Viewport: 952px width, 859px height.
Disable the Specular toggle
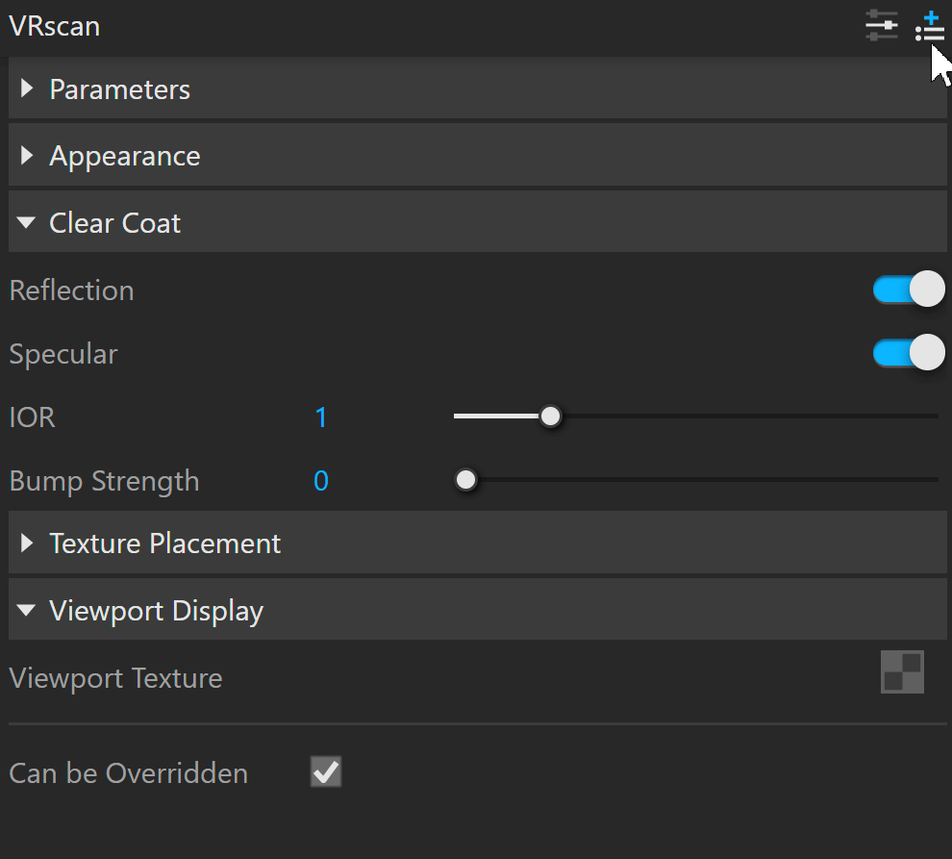click(x=909, y=352)
